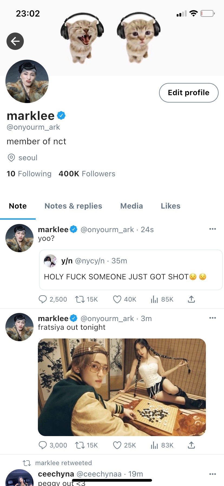Viewport: 224px width, 486px height.
Task: Open the photo in 'fratsiya out tonight' post
Action: [122, 387]
